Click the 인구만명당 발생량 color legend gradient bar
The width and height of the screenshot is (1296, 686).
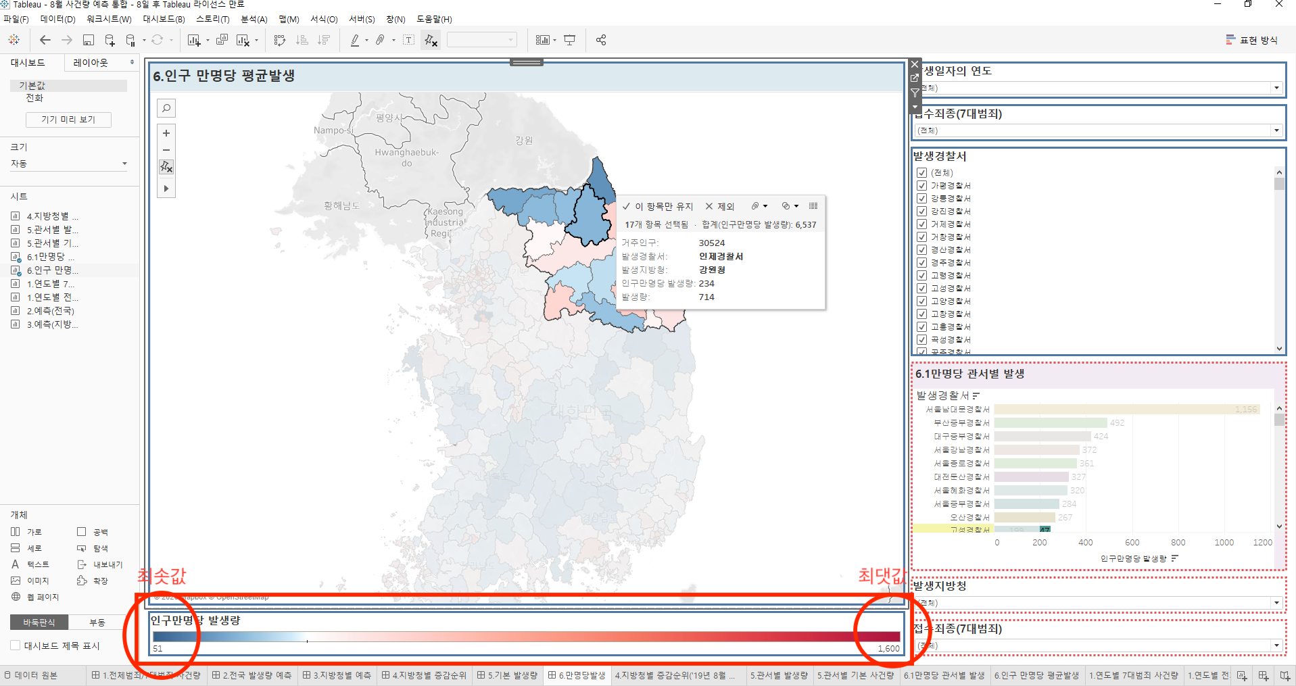[527, 637]
